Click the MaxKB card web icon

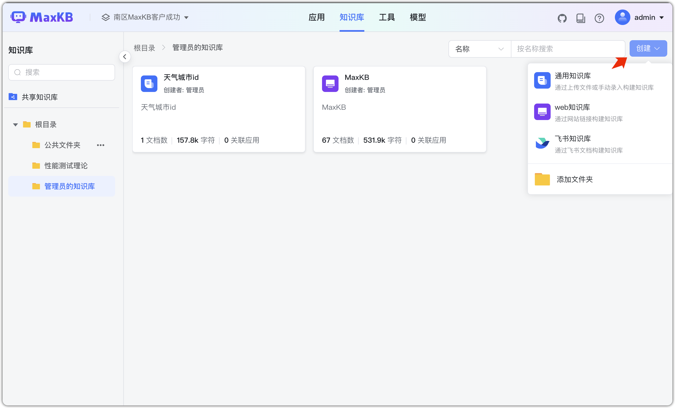coord(330,83)
